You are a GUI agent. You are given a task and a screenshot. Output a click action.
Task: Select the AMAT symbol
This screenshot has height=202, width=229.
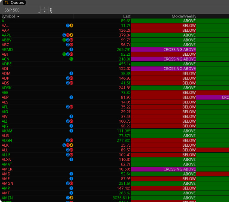tap(7, 164)
